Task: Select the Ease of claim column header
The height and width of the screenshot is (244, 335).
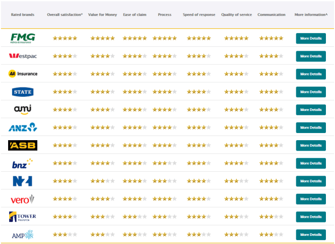Action: pos(134,15)
